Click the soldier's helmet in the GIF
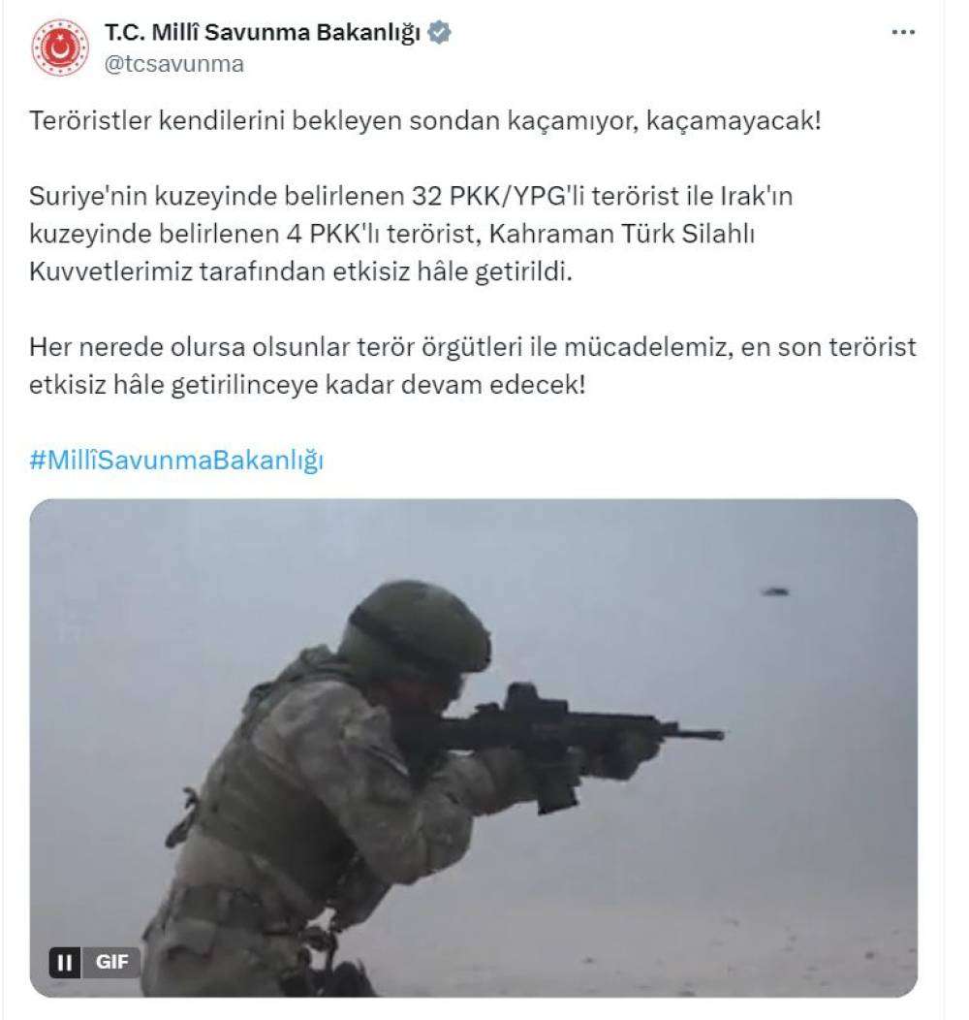This screenshot has height=1020, width=969. 420,627
